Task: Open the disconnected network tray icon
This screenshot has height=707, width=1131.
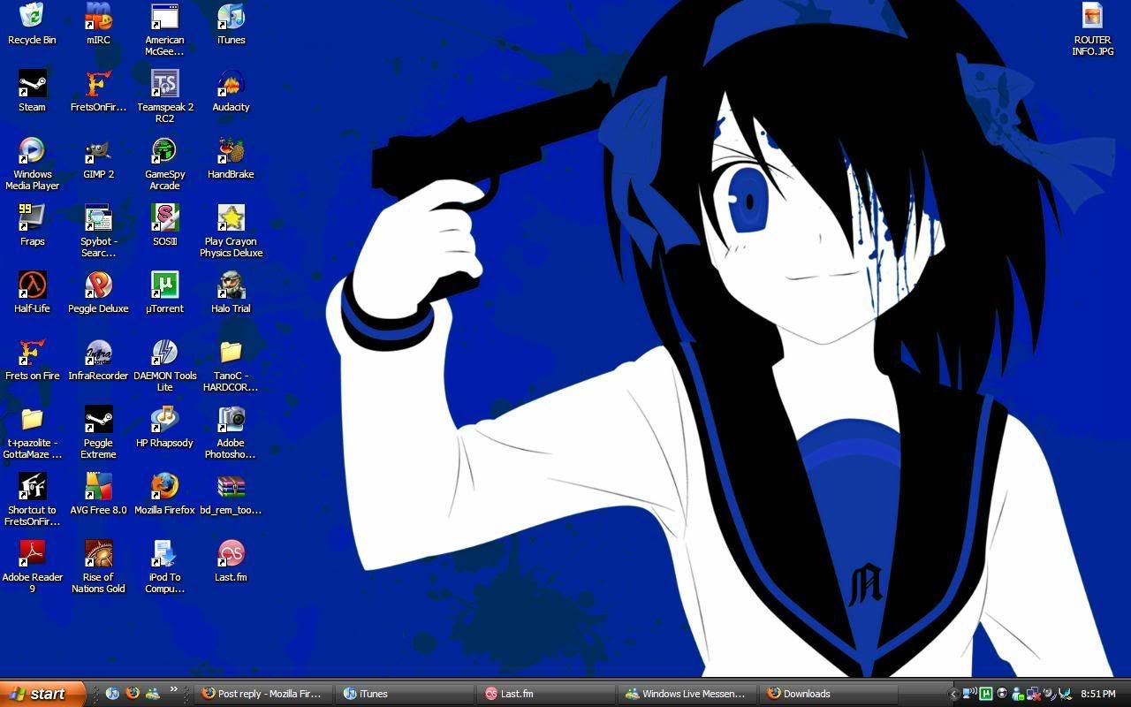Action: tap(1034, 694)
